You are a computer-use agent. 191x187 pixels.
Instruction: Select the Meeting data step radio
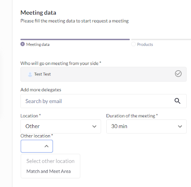(x=22, y=44)
